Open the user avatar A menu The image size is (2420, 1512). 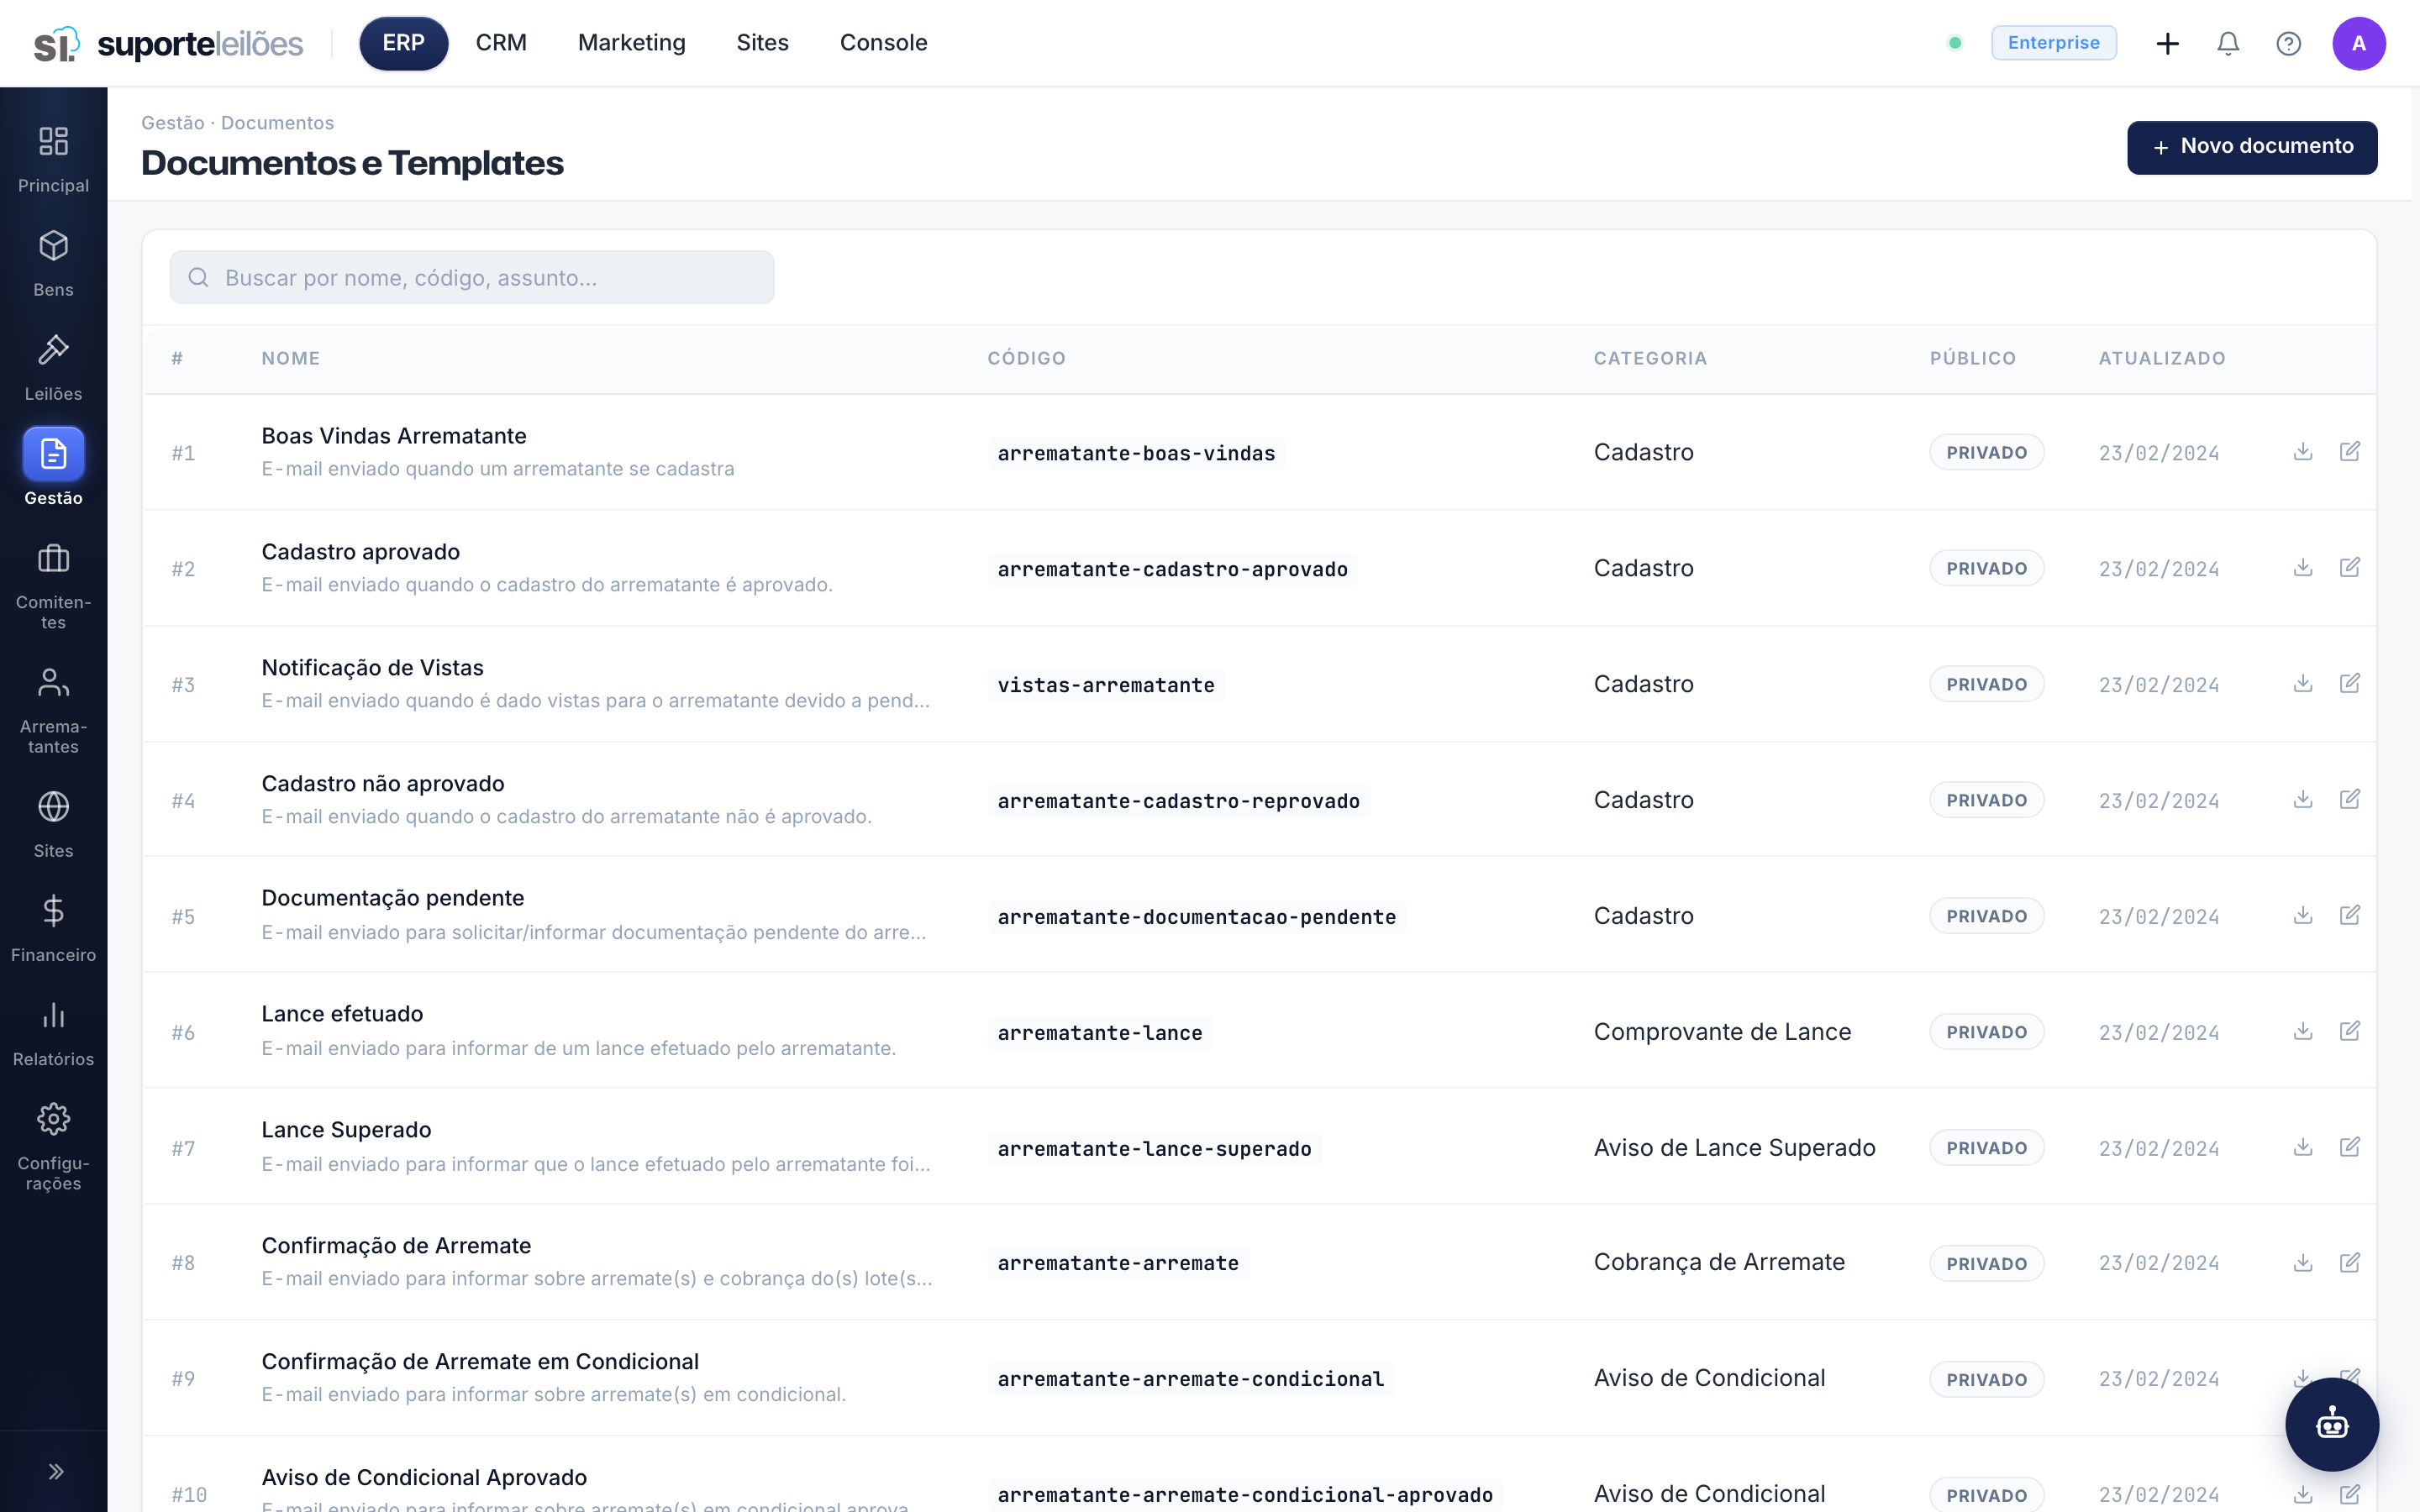click(x=2359, y=43)
